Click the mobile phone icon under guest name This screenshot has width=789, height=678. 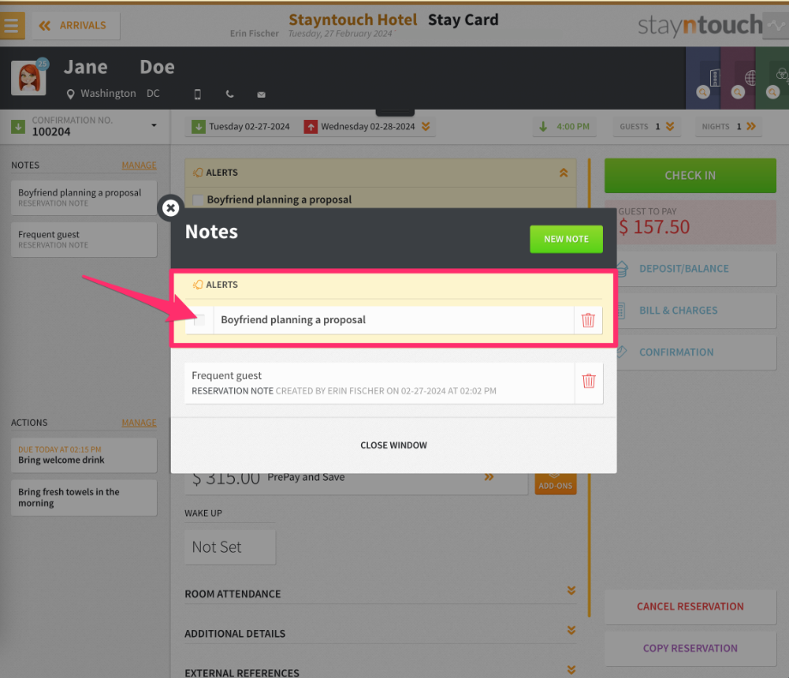tap(198, 94)
